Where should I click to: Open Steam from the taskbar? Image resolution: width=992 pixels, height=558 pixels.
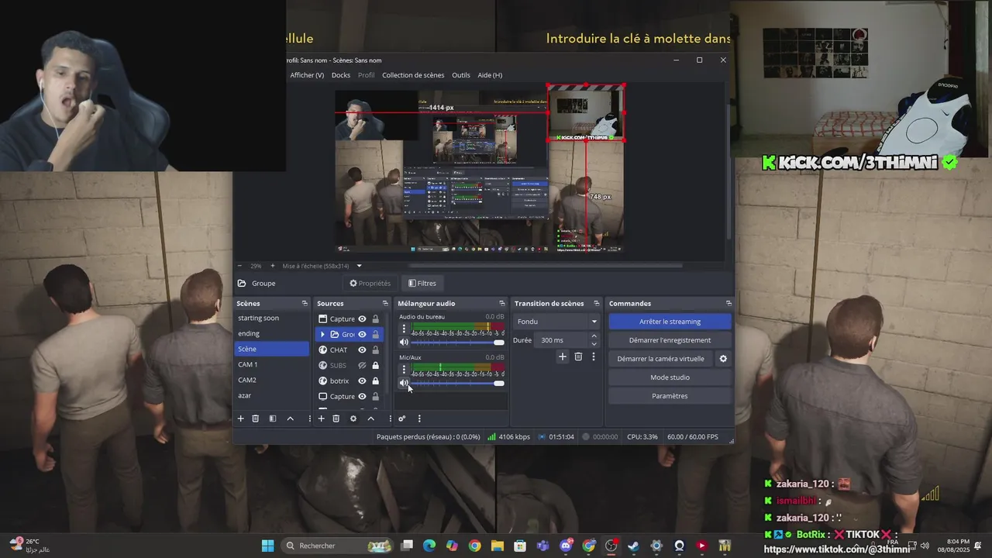point(633,546)
